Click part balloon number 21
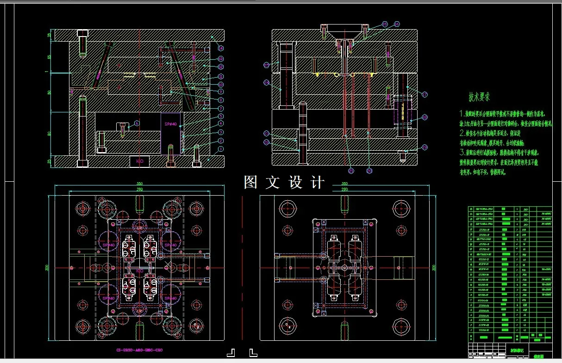The image size is (562, 363). [x=351, y=171]
